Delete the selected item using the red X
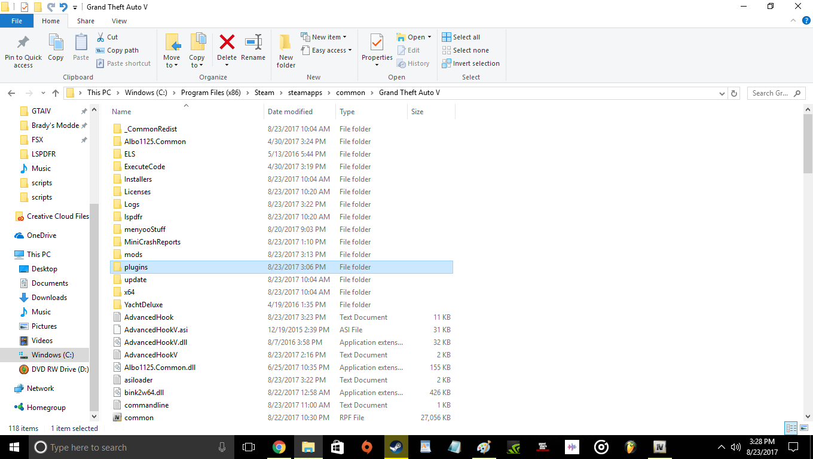The width and height of the screenshot is (813, 459). pos(227,42)
